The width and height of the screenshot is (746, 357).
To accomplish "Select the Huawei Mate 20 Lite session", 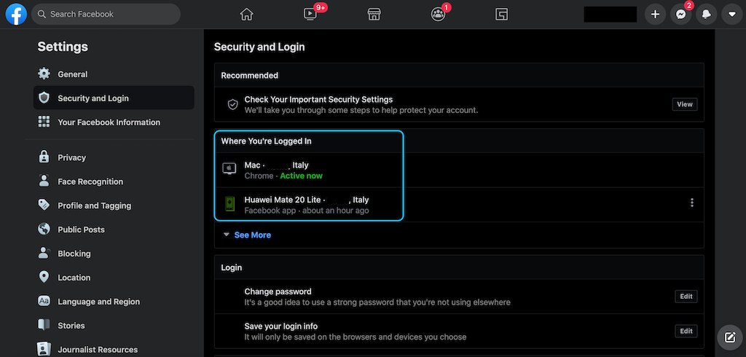I will [x=459, y=204].
